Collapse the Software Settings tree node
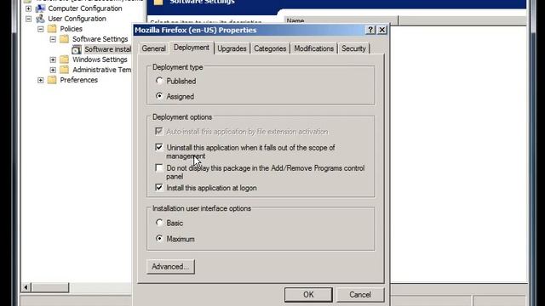545x306 pixels. coord(53,39)
